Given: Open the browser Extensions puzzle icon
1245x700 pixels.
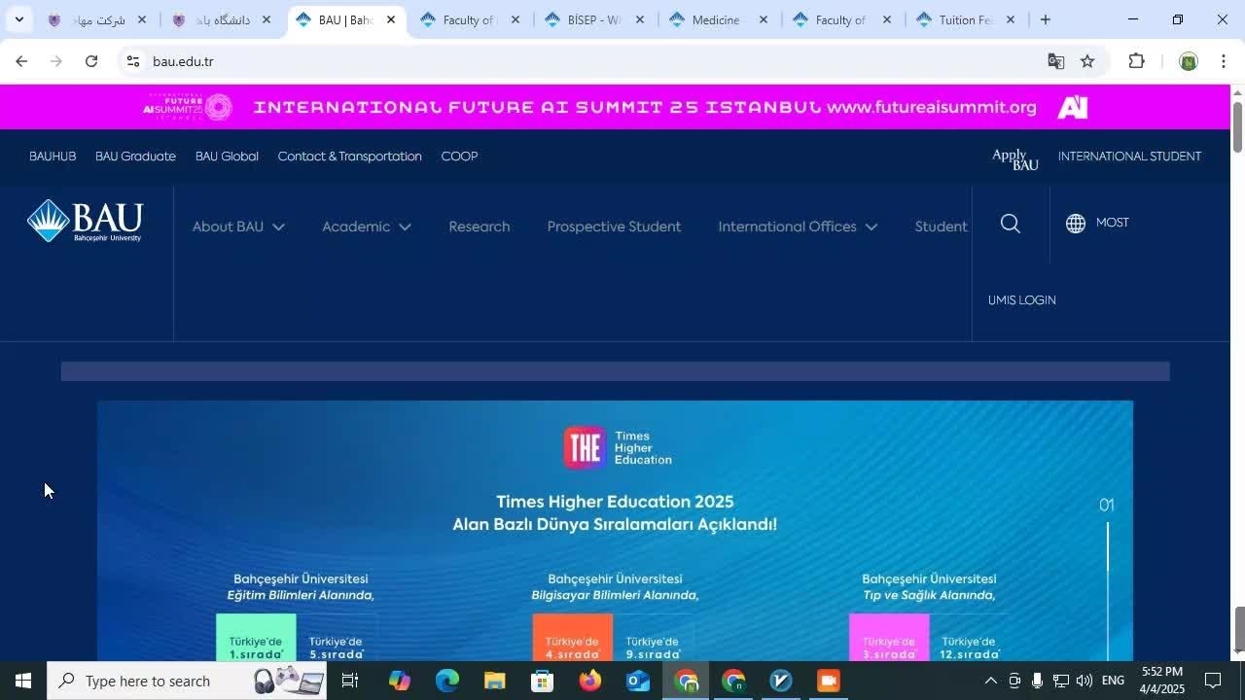Looking at the screenshot, I should [x=1136, y=61].
